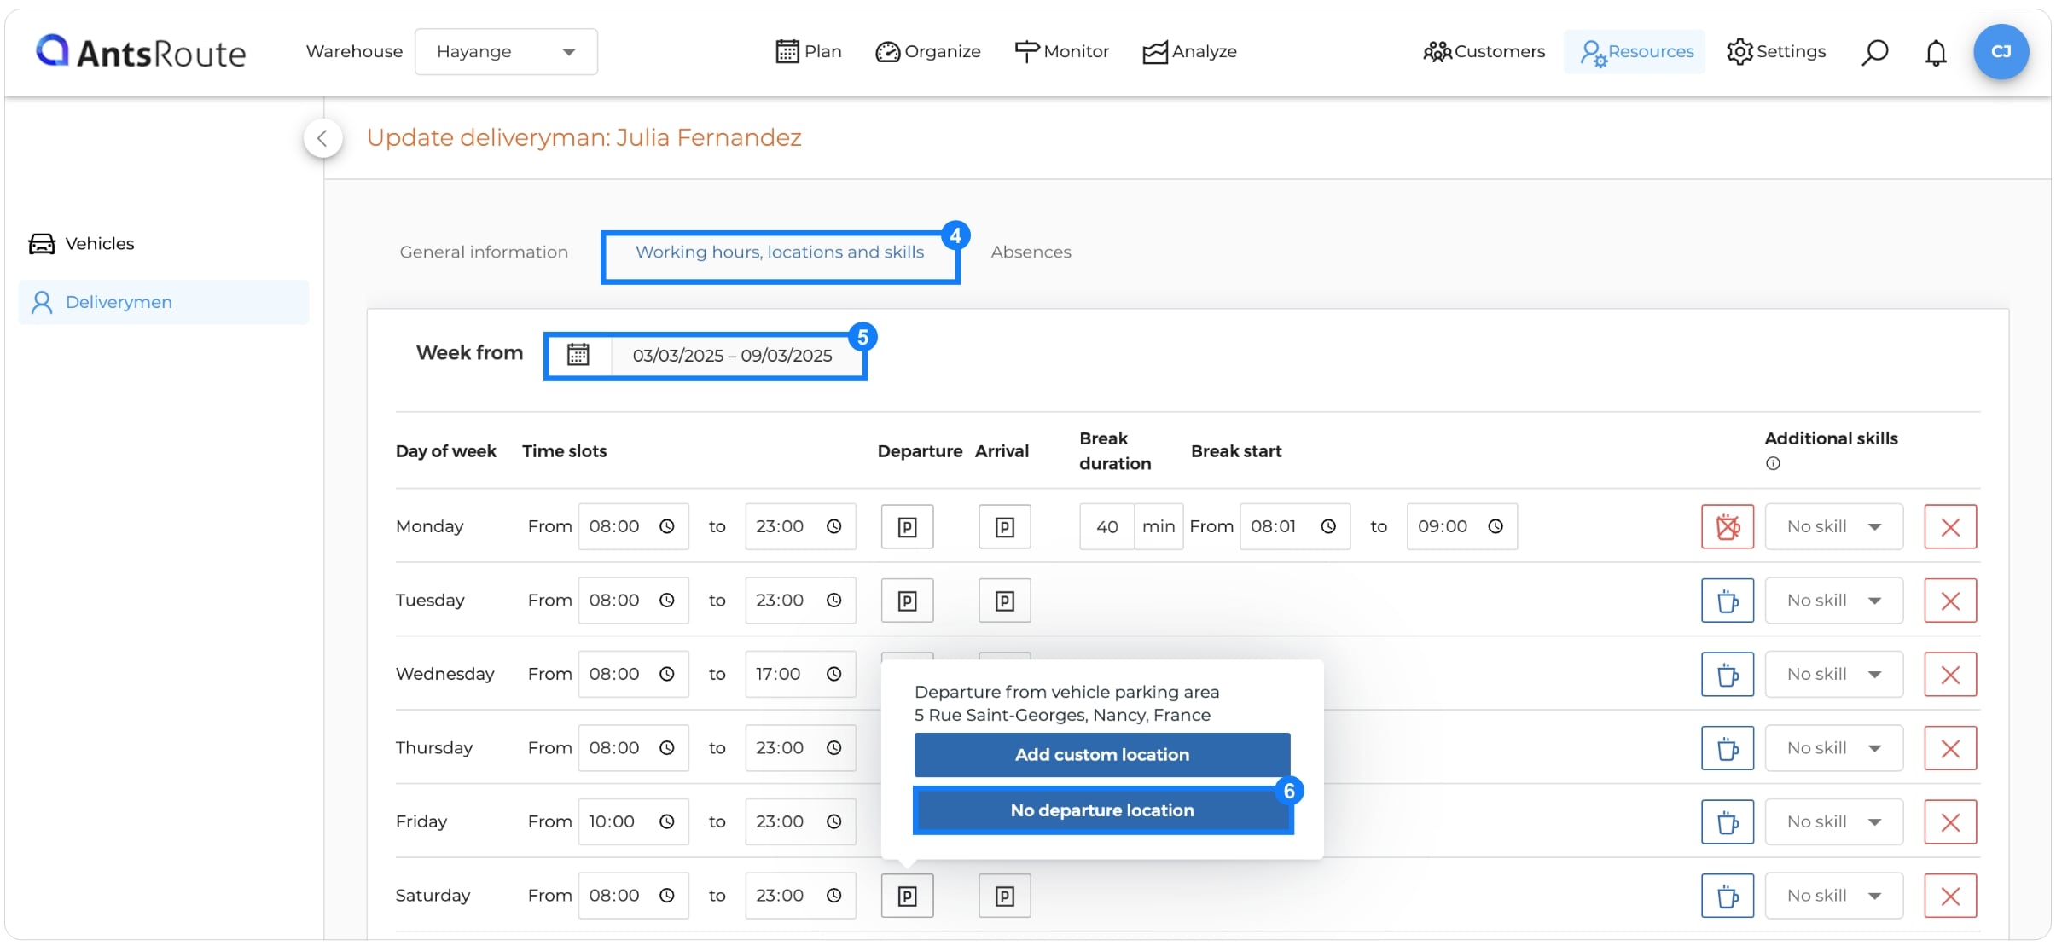Image resolution: width=2056 pixels, height=946 pixels.
Task: Add a break on Wednesday
Action: (x=1728, y=675)
